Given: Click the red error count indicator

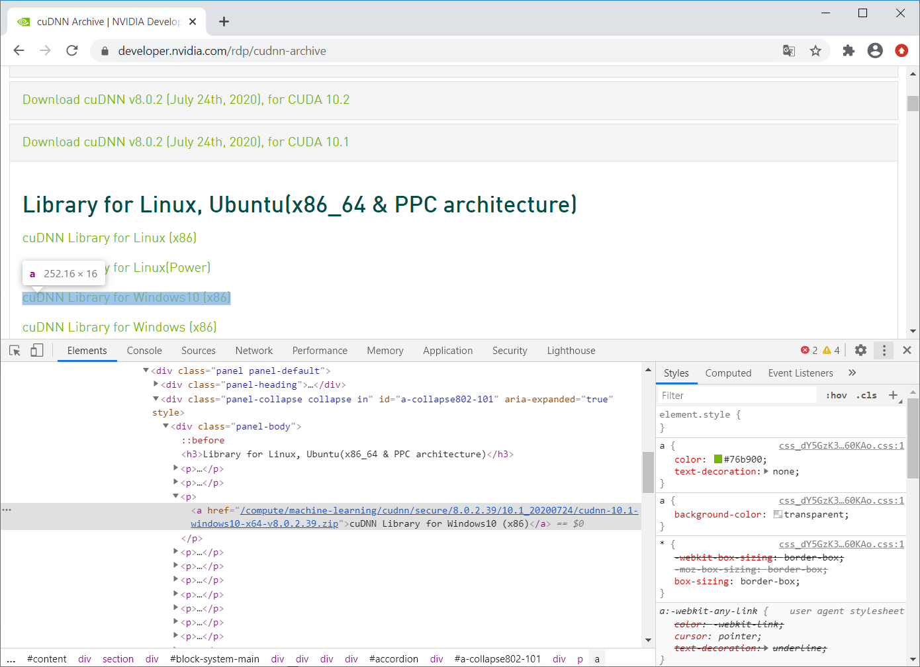Looking at the screenshot, I should tap(809, 350).
